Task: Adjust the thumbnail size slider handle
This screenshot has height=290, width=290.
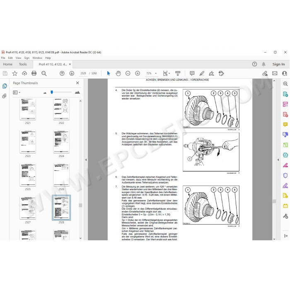Action: pos(52,92)
